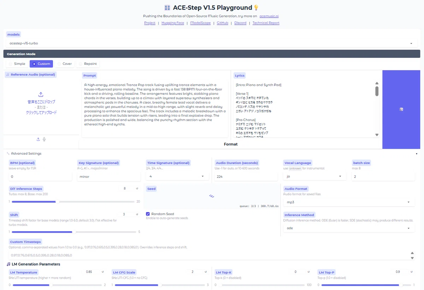Viewport: 424px width, 290px height.
Task: Open the Project link
Action: 150,23
